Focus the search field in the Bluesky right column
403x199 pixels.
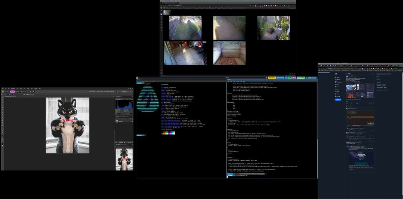[x=384, y=74]
